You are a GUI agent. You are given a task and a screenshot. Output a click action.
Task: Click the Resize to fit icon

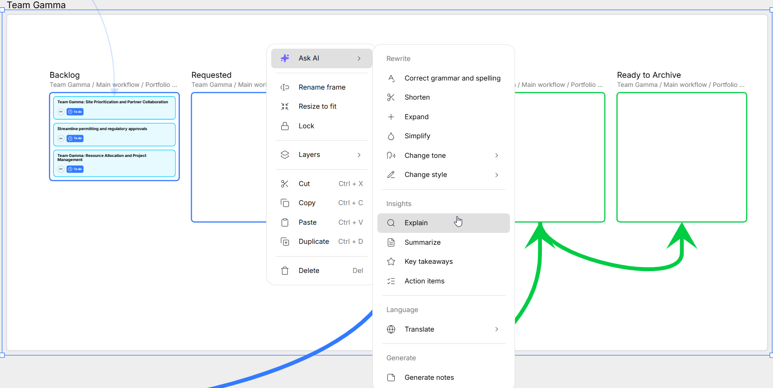pyautogui.click(x=285, y=106)
